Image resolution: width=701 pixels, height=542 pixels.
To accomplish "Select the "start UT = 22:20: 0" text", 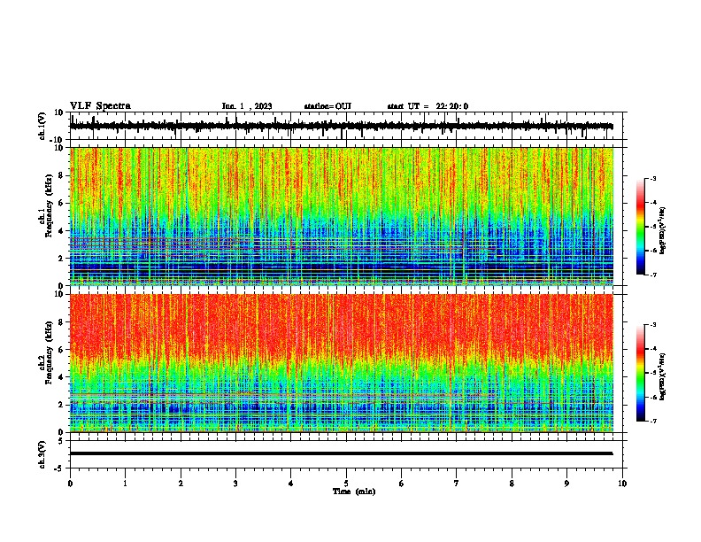I will pyautogui.click(x=428, y=106).
